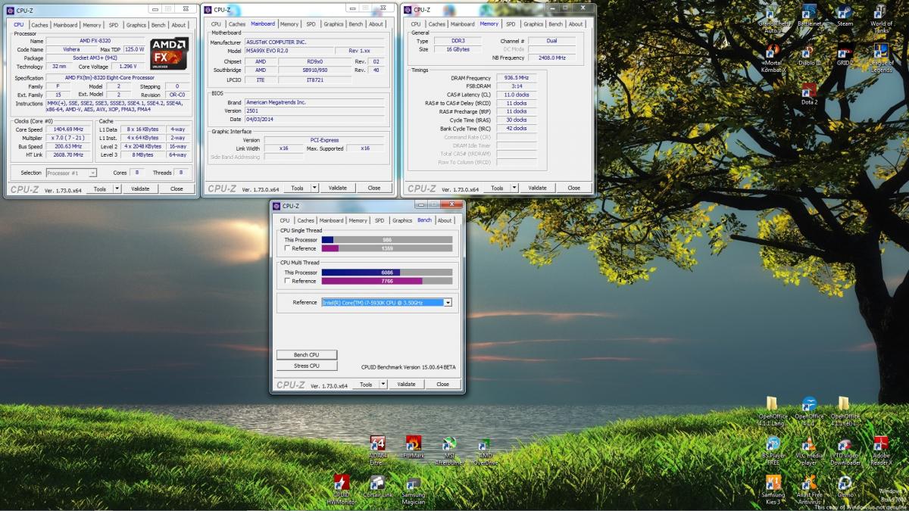This screenshot has width=909, height=511.
Task: Click the OpenOffice 4.1.1 Lang folder
Action: tap(773, 410)
